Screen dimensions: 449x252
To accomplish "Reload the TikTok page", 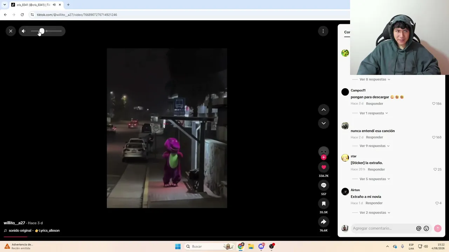I will [x=22, y=15].
